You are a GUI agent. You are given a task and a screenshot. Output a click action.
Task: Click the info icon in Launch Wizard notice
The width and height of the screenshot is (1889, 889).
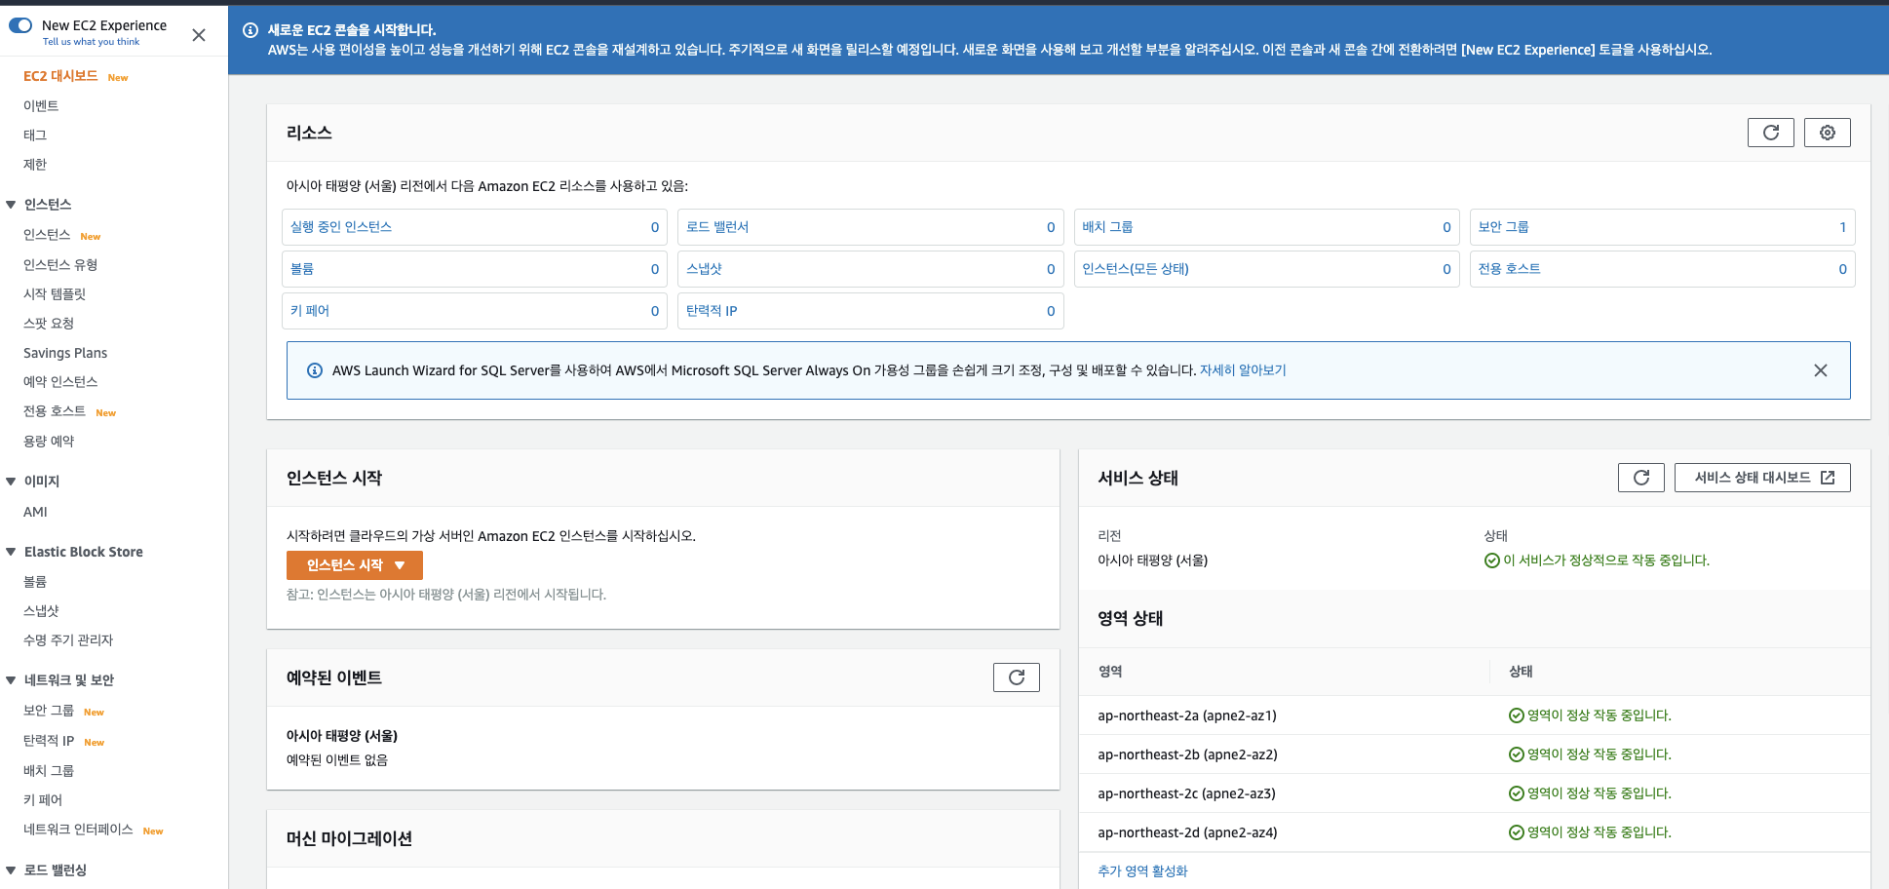[315, 370]
